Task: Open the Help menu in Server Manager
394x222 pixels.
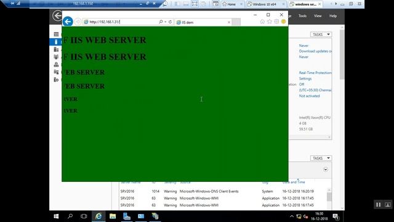Action: pos(333,16)
